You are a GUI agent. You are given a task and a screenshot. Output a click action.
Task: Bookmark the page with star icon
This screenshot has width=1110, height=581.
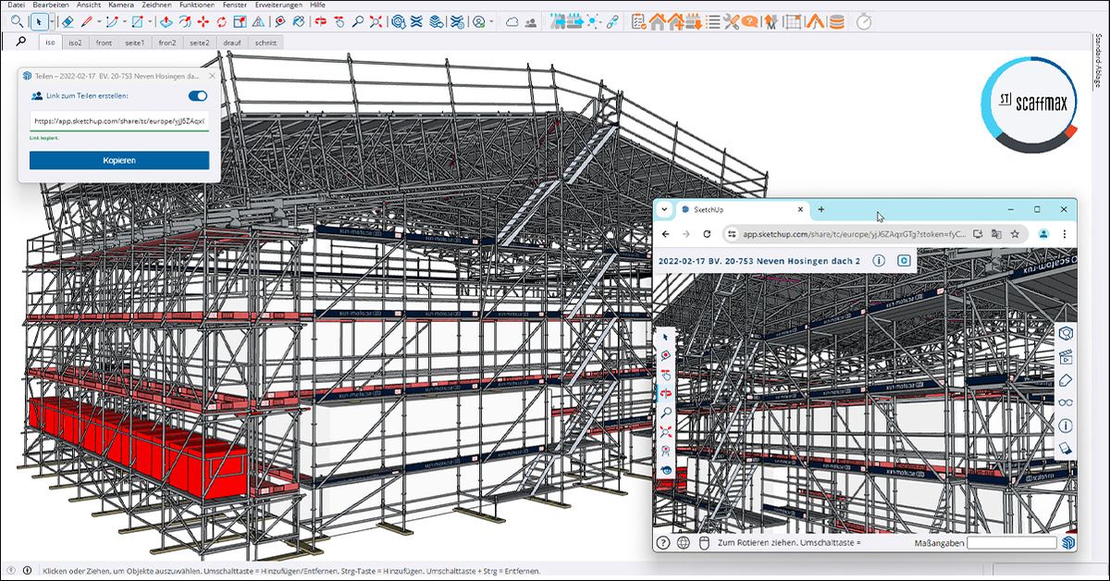point(1015,234)
